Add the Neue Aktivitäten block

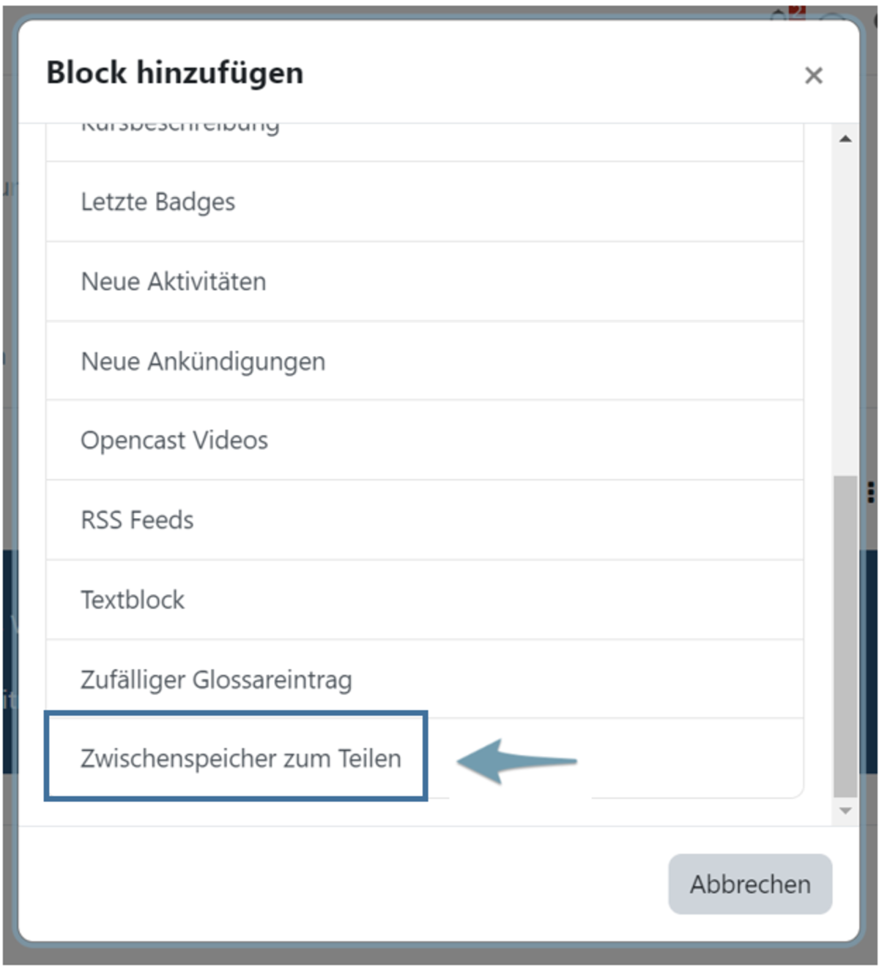[174, 282]
